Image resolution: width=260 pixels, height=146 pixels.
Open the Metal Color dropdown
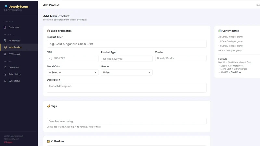click(72, 72)
